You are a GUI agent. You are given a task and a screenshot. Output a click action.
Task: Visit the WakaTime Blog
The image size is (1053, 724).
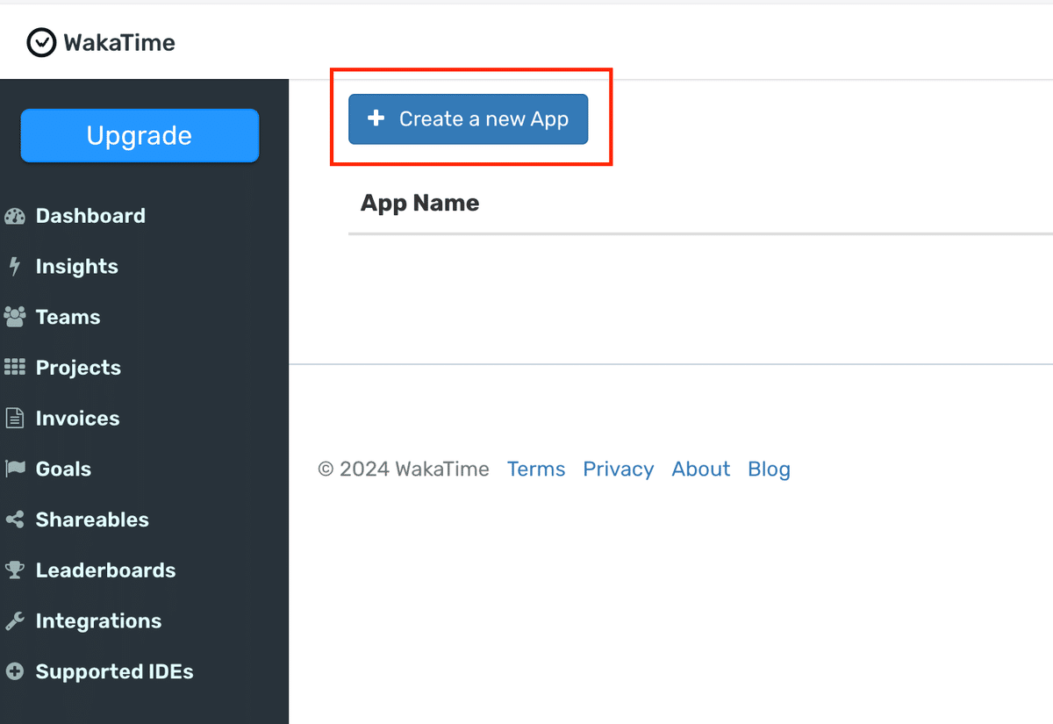769,469
